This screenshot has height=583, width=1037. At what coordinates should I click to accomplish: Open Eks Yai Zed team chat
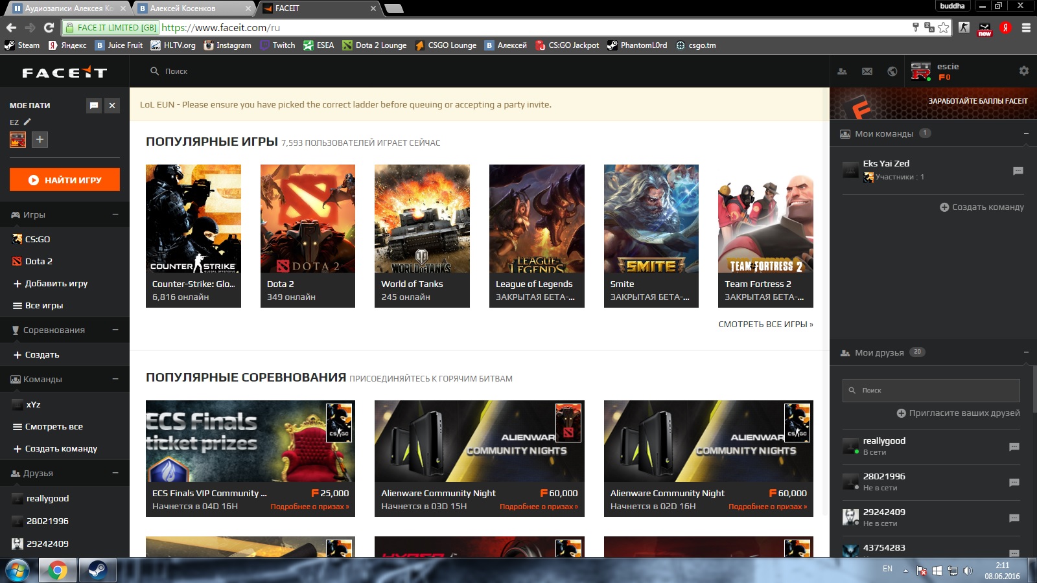coord(1018,171)
